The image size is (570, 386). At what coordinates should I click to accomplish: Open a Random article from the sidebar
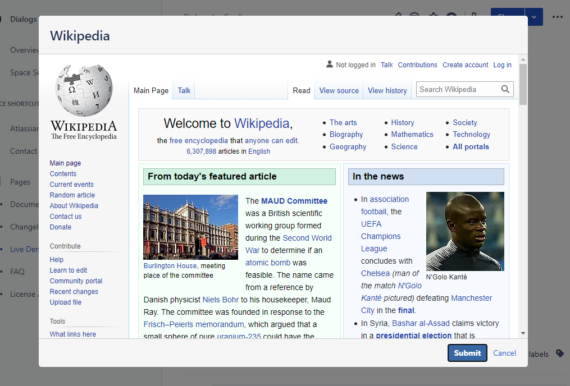[72, 195]
